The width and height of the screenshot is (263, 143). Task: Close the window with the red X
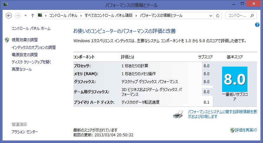click(254, 4)
